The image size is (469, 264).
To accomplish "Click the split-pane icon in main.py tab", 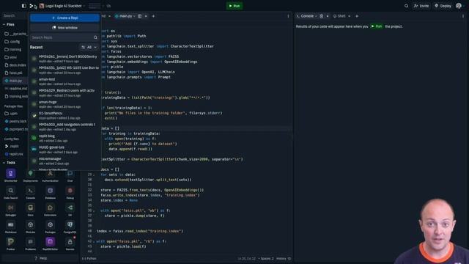I will pyautogui.click(x=140, y=16).
